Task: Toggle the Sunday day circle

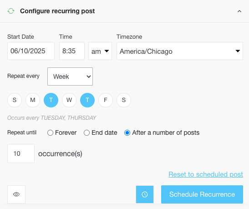Action: coord(15,100)
